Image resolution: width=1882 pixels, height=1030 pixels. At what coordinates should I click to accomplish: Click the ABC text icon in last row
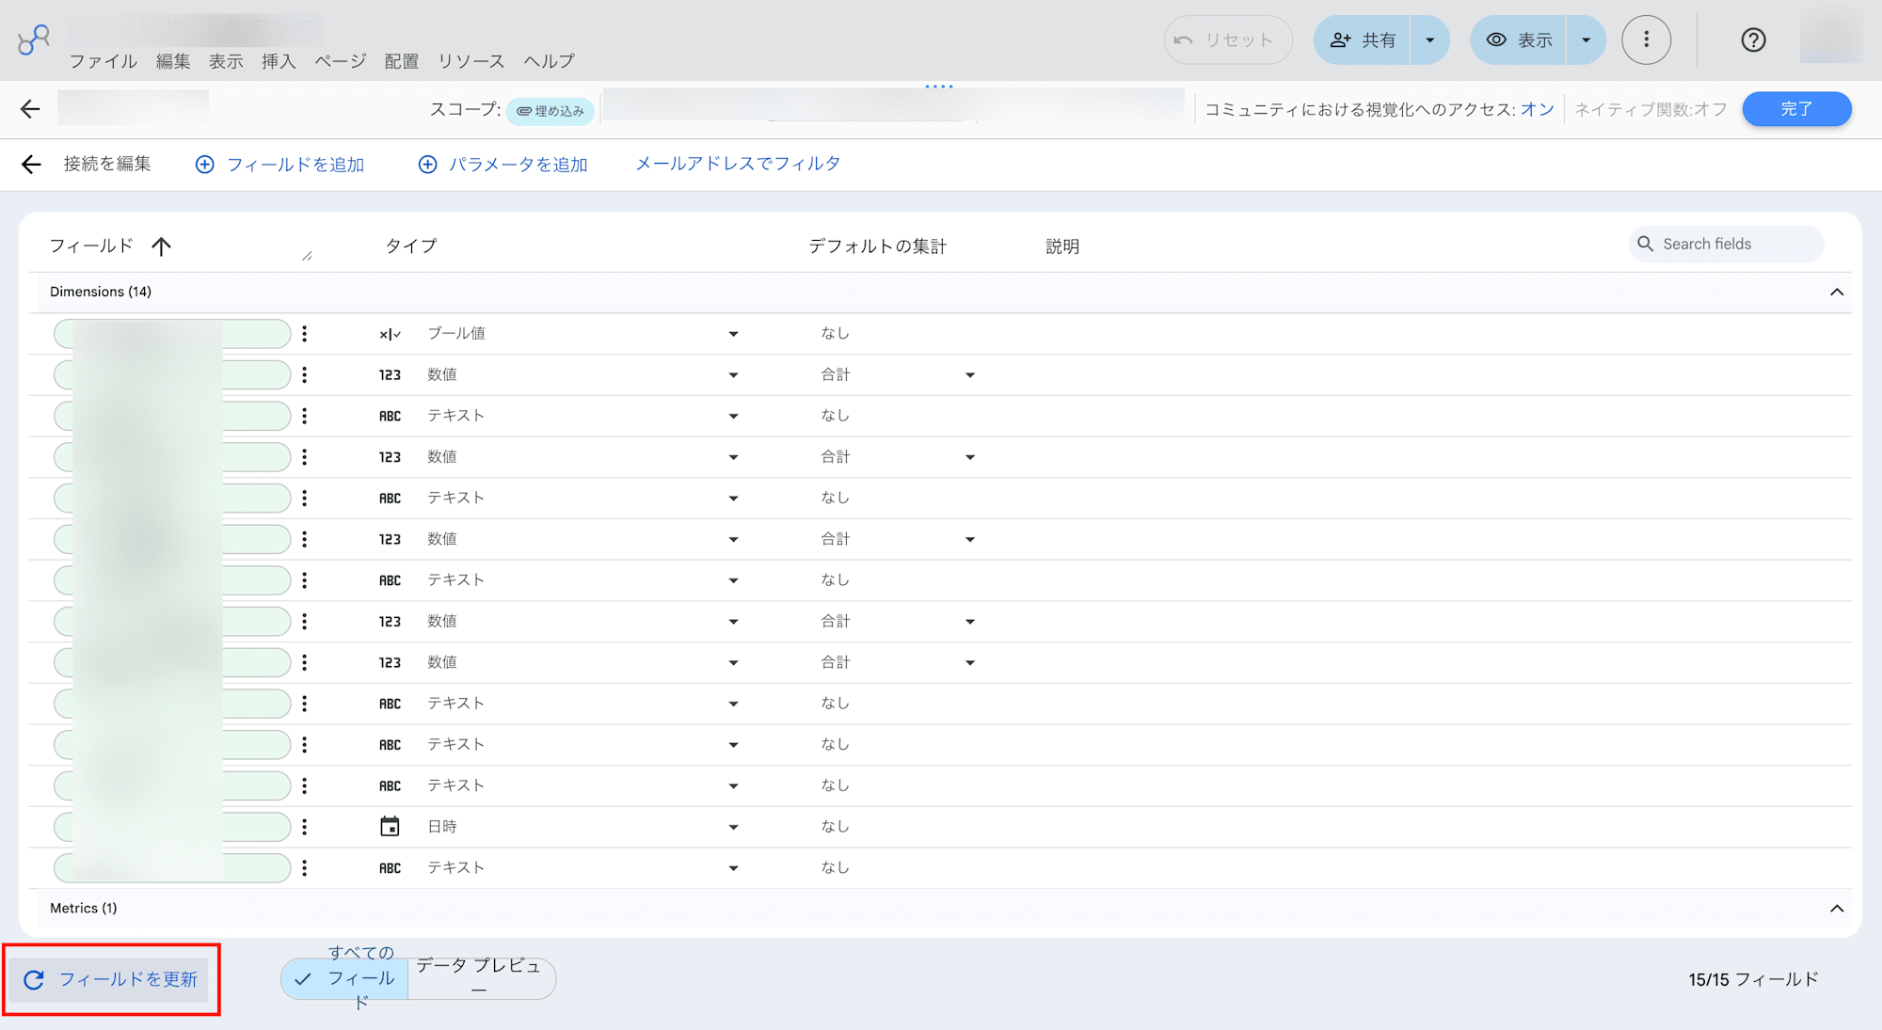390,868
